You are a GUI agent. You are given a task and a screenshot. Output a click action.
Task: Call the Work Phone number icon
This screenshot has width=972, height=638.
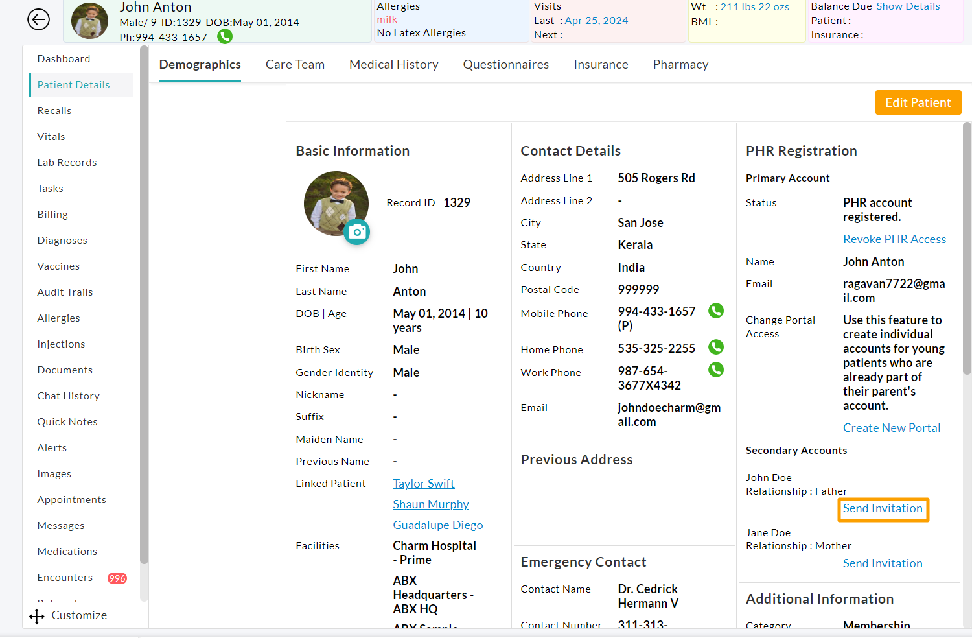point(715,370)
